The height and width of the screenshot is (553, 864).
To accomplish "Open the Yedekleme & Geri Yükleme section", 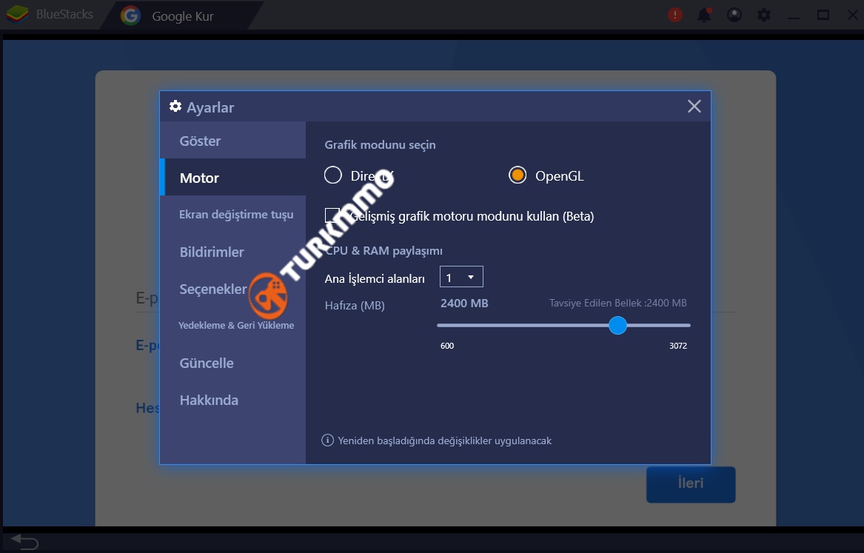I will click(236, 325).
